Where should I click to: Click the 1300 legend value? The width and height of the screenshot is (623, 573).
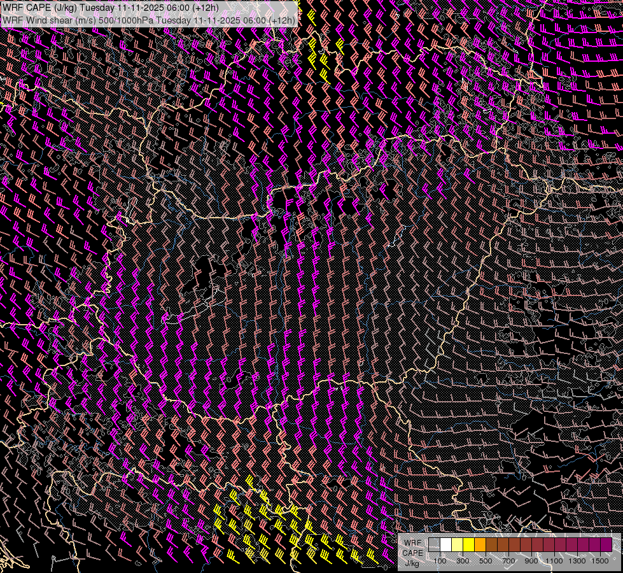[577, 561]
